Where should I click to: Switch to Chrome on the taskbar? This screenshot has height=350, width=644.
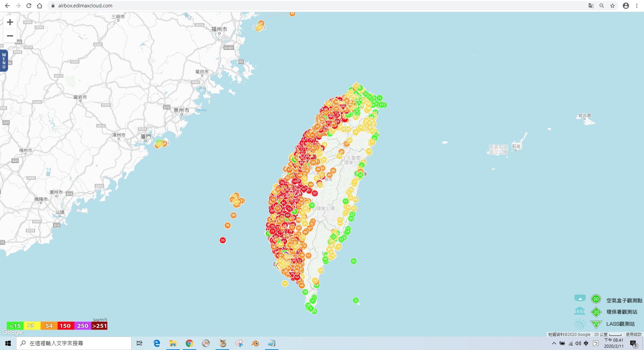(x=189, y=343)
